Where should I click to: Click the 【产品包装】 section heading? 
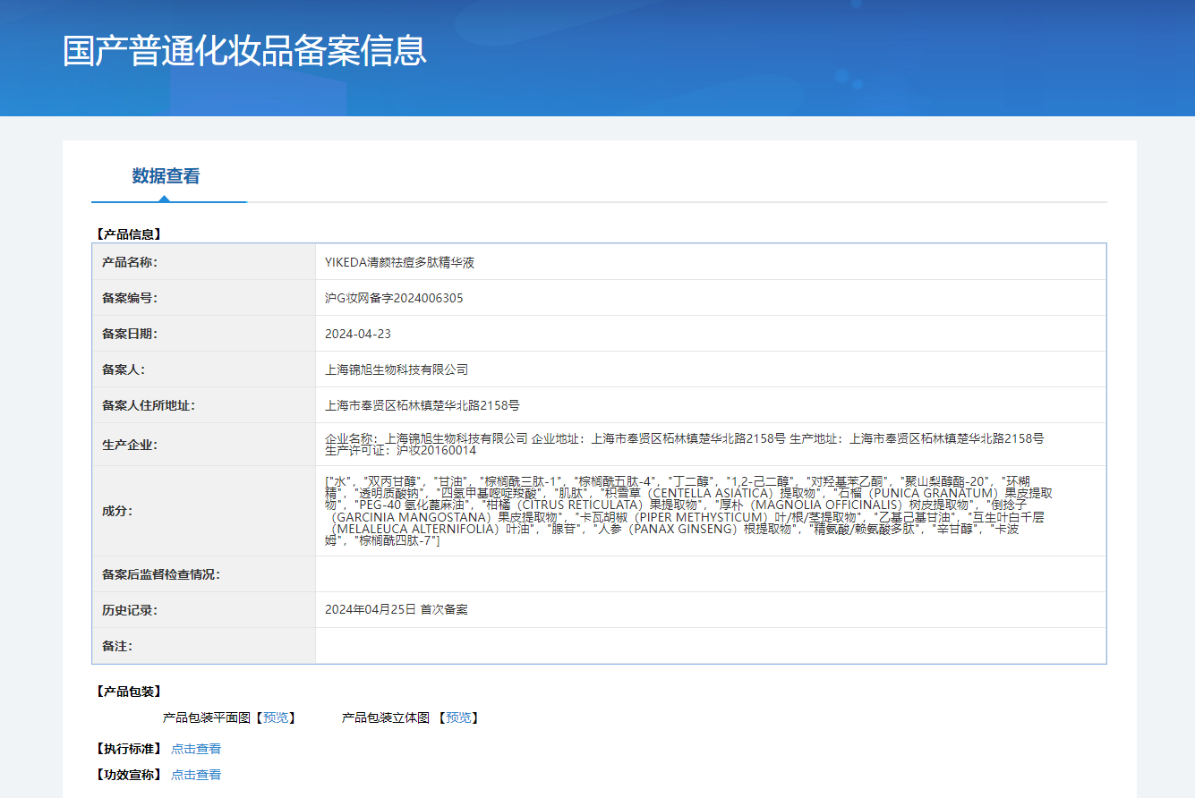pos(127,692)
